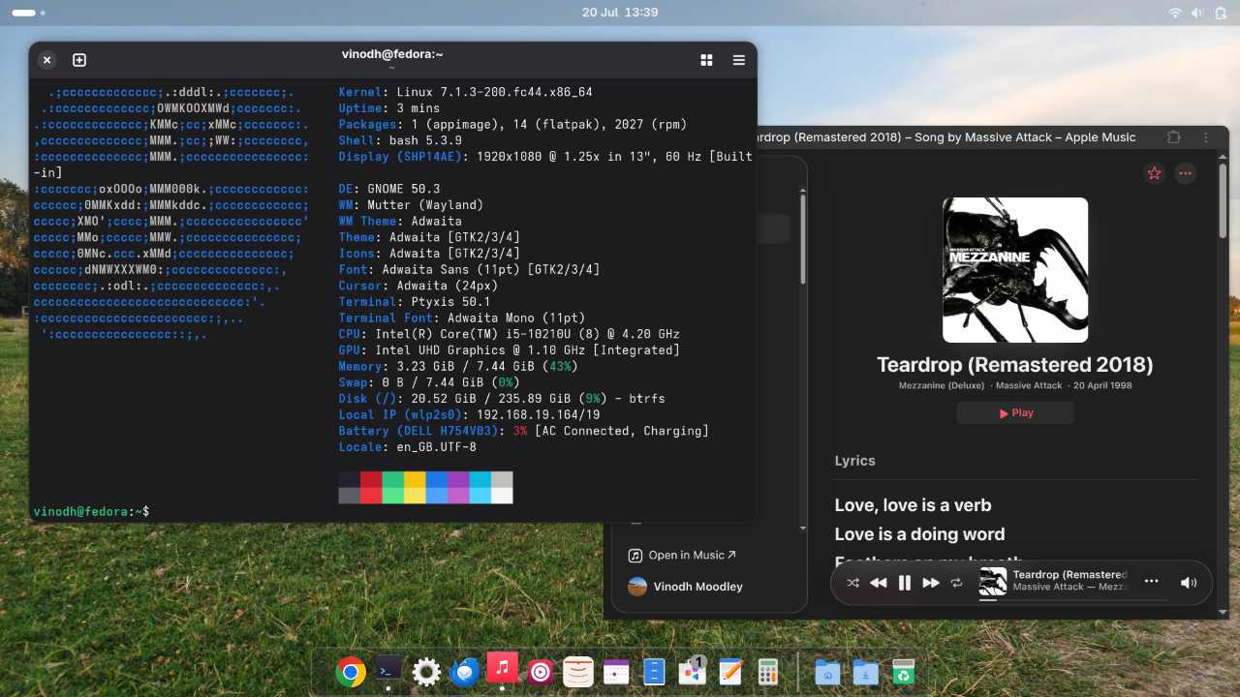The width and height of the screenshot is (1240, 697).
Task: Click the "GPU: Intel UHD Graphics" line
Action: point(509,350)
